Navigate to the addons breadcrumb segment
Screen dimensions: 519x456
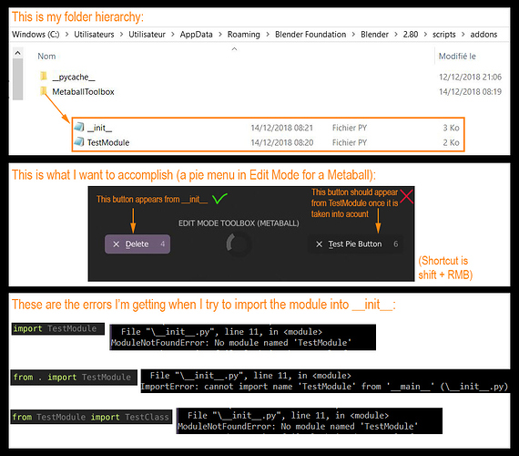click(x=483, y=35)
